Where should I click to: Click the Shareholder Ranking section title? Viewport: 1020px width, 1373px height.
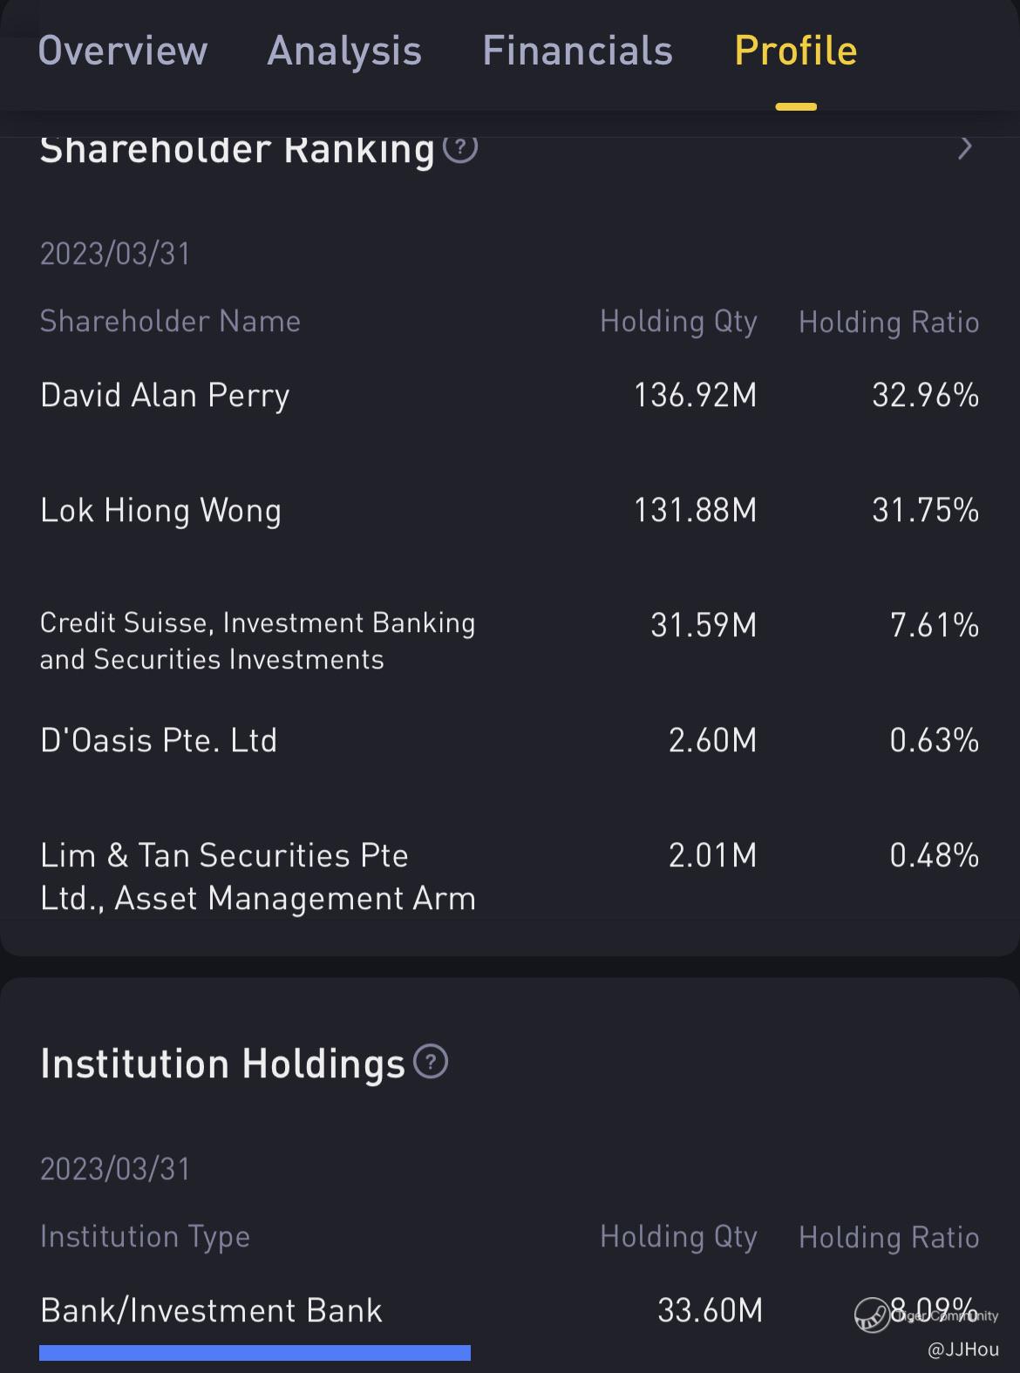(x=237, y=149)
